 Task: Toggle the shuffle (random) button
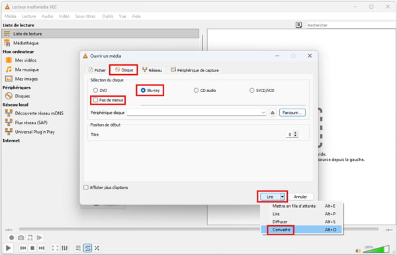97,248
